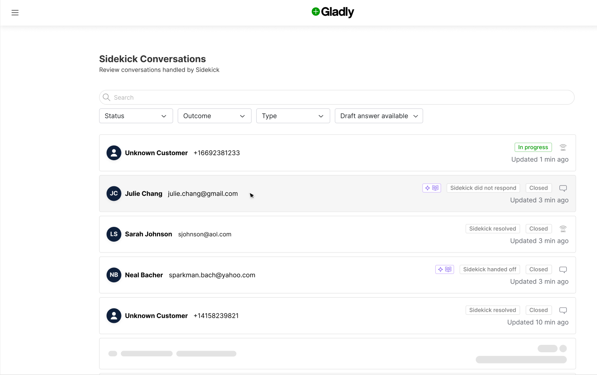Click the Closed badge in Neal Bacher row
Viewport: 597px width, 375px height.
click(539, 269)
